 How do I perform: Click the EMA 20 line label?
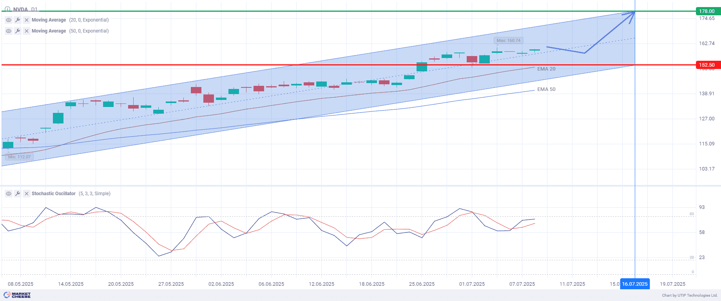coord(546,69)
